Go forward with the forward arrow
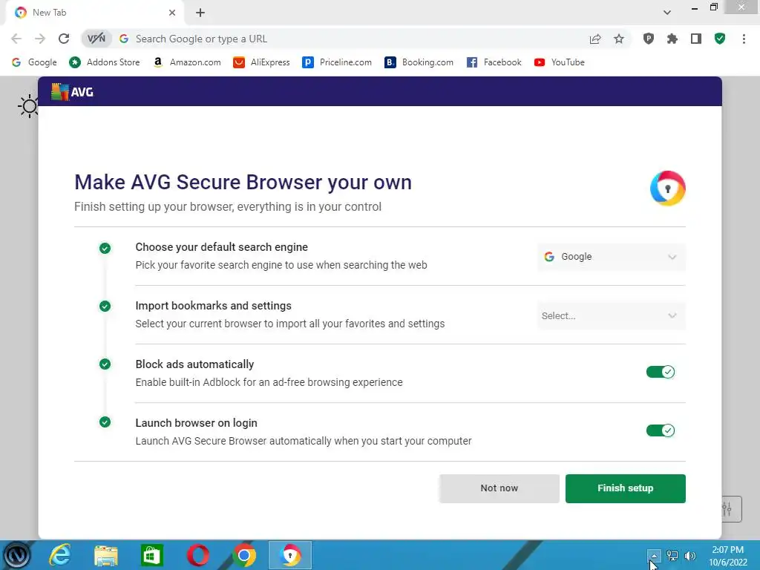 pyautogui.click(x=40, y=39)
